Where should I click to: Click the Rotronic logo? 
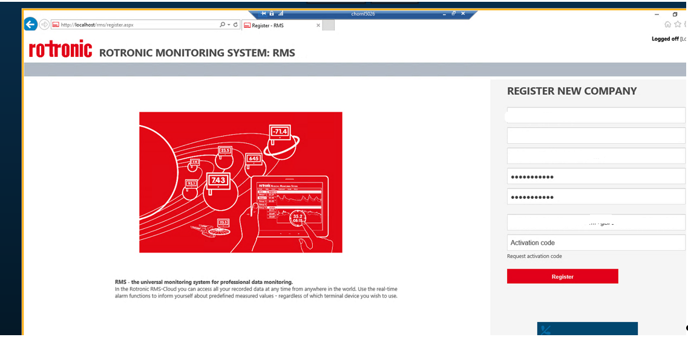(x=61, y=50)
